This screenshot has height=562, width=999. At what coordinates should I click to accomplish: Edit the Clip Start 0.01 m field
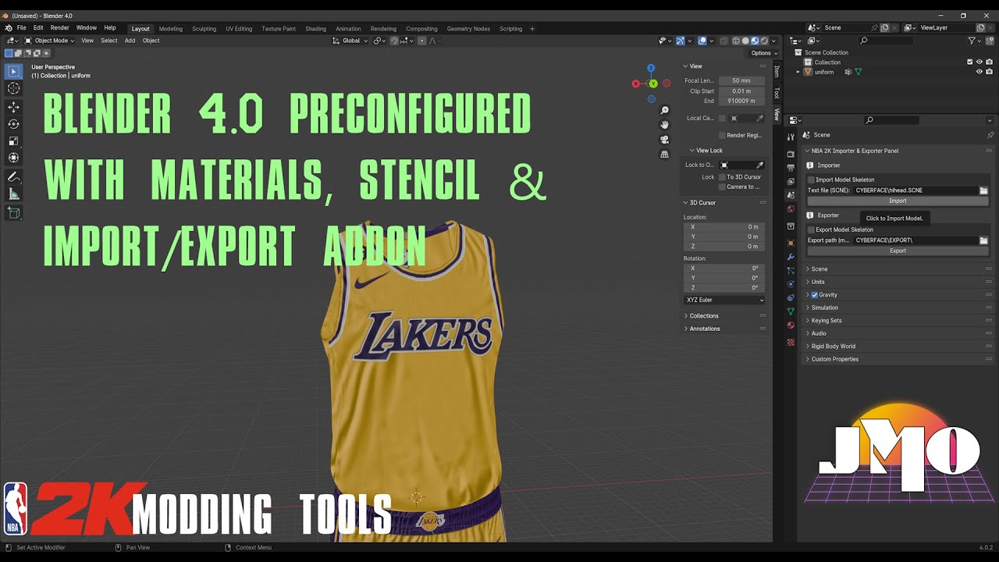pyautogui.click(x=741, y=91)
